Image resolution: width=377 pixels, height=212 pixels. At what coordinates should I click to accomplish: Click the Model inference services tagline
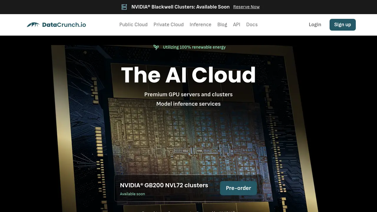(188, 104)
